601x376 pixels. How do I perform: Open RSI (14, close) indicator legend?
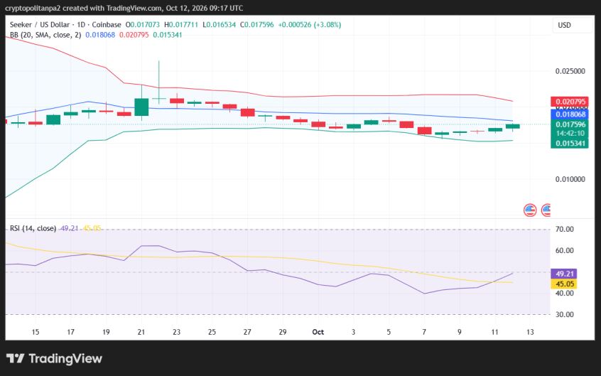pos(33,228)
